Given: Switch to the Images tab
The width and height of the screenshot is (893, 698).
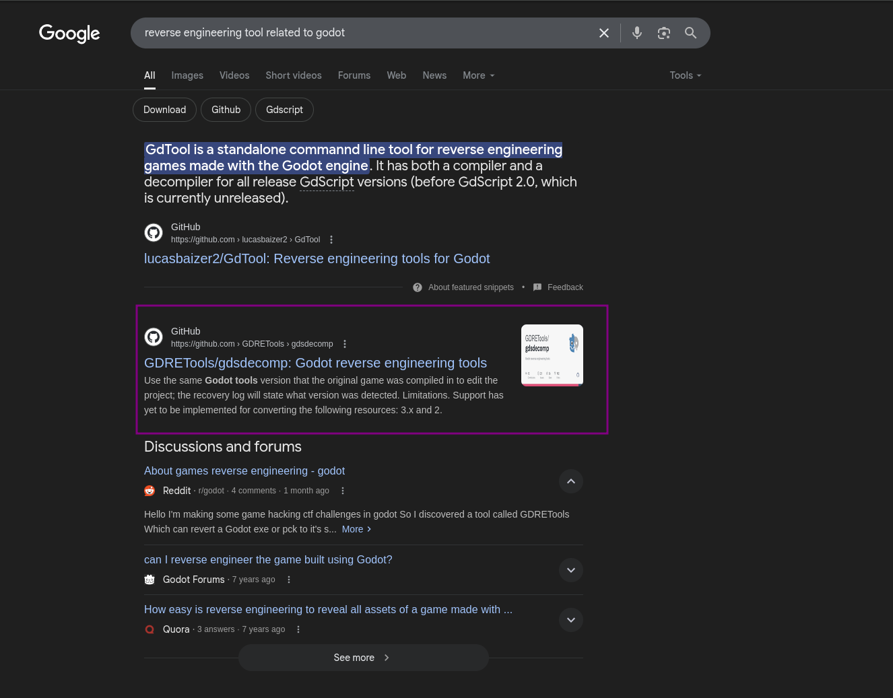Looking at the screenshot, I should (187, 75).
